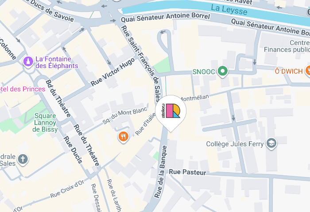Click the La Leysse river label
The width and height of the screenshot is (310, 212).
pyautogui.click(x=229, y=10)
